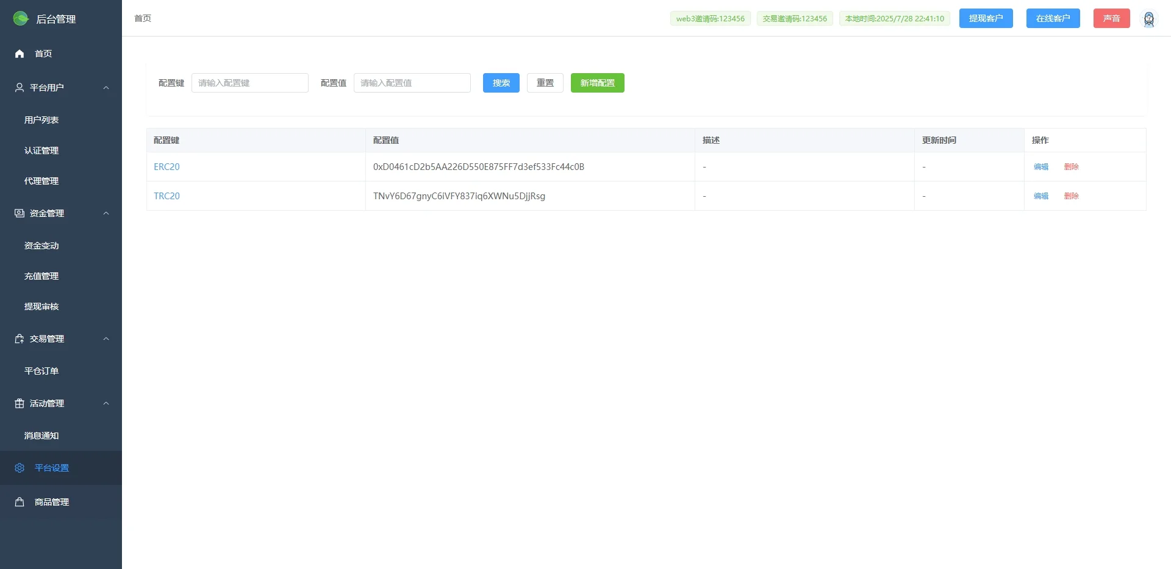Collapse the 活动管理 section chevron
The height and width of the screenshot is (569, 1171).
(106, 403)
